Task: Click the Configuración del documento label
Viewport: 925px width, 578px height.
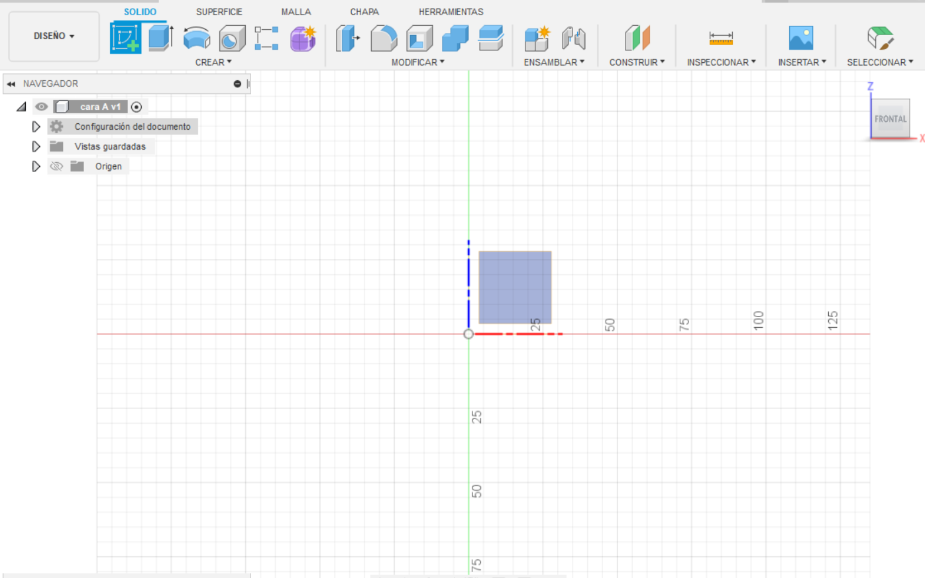Action: (133, 126)
